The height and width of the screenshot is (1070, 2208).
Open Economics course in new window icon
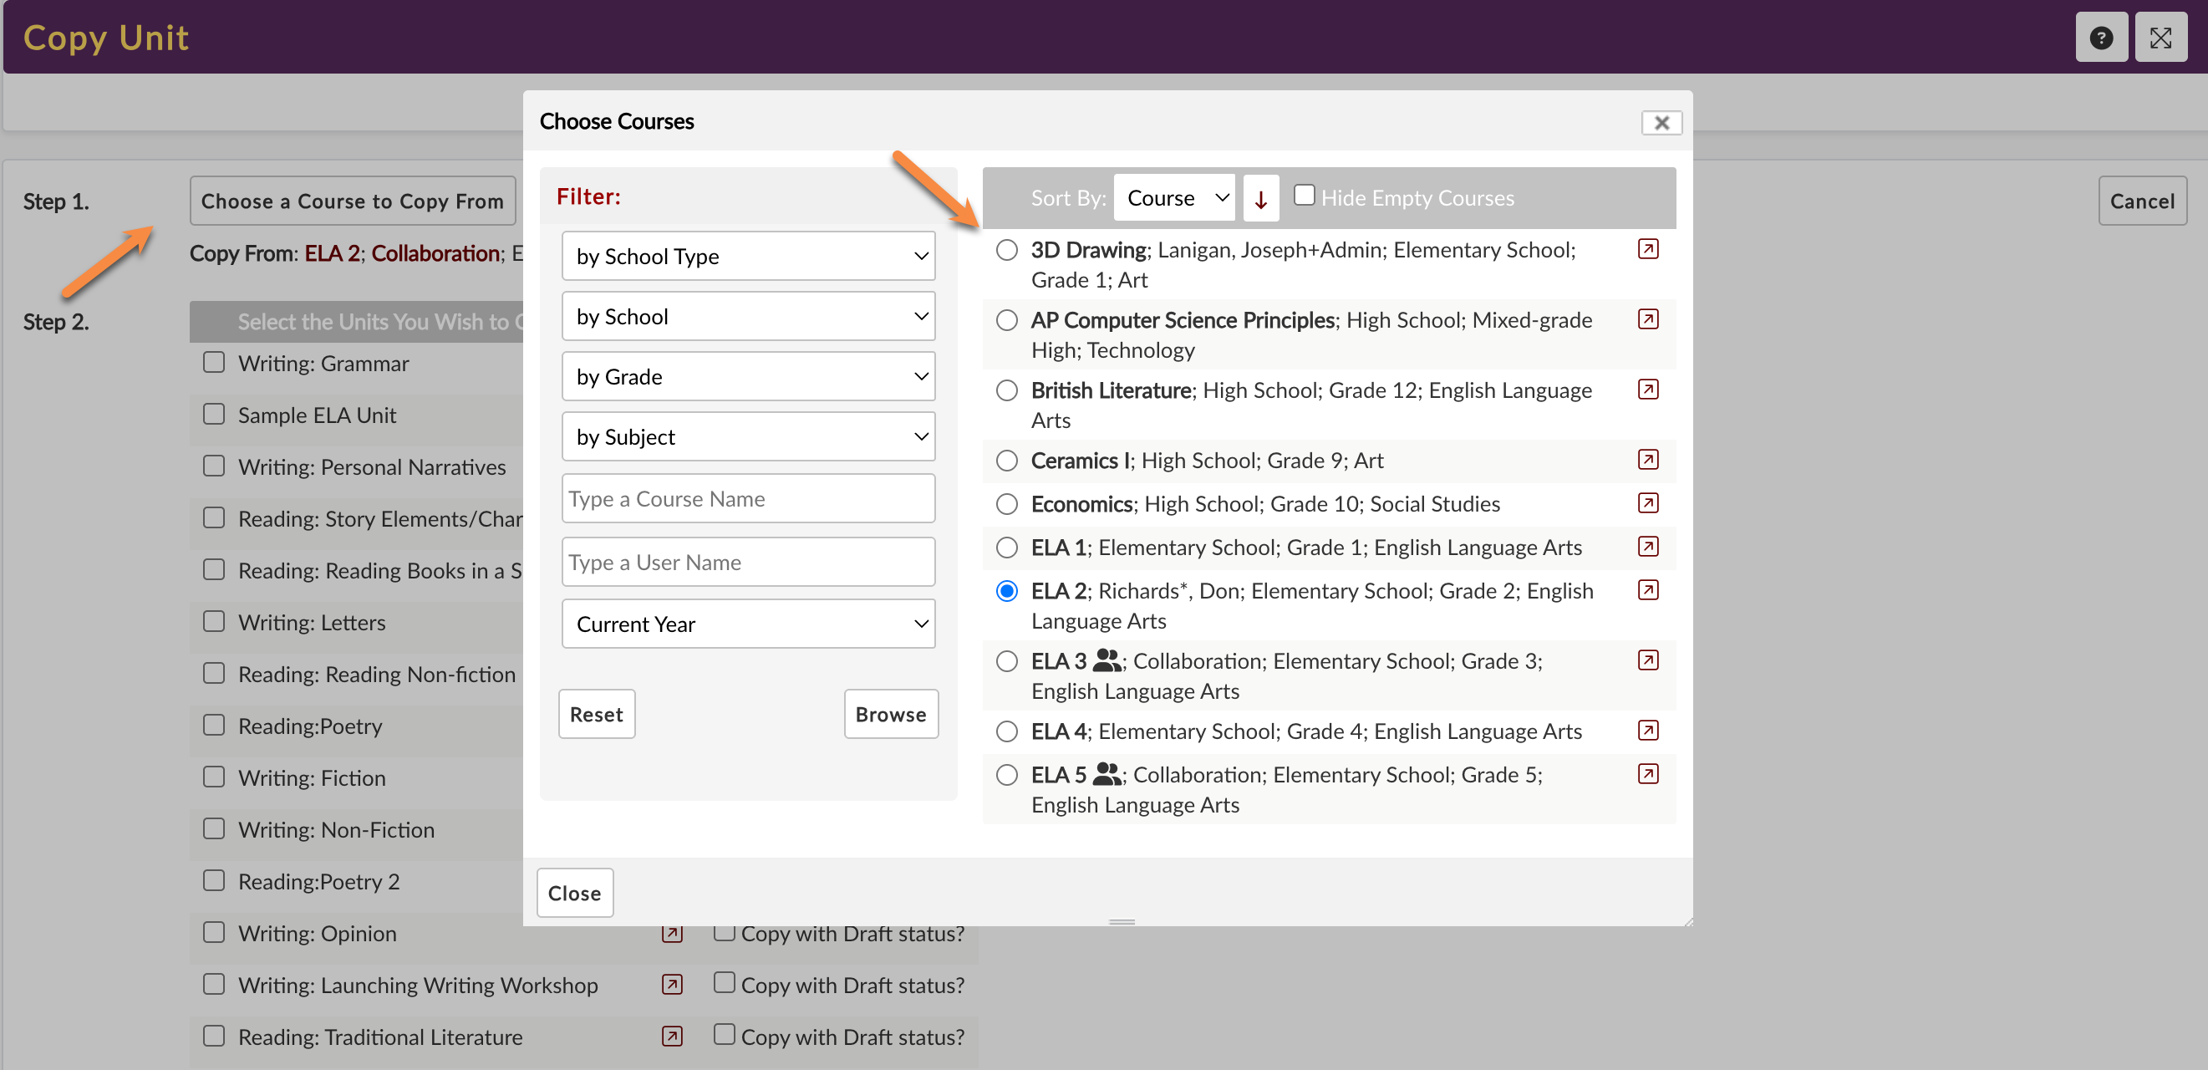(1646, 503)
